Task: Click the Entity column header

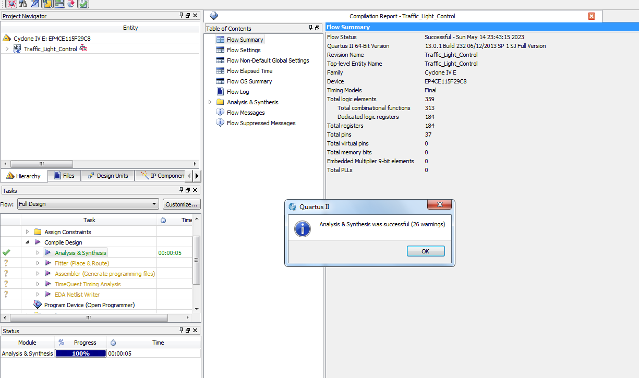Action: coord(130,28)
